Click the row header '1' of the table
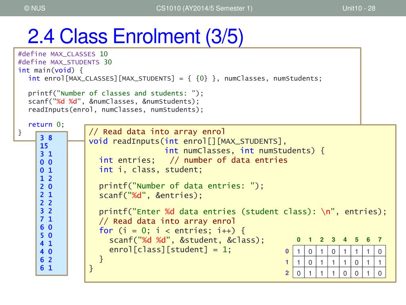This screenshot has height=305, width=406. click(287, 262)
